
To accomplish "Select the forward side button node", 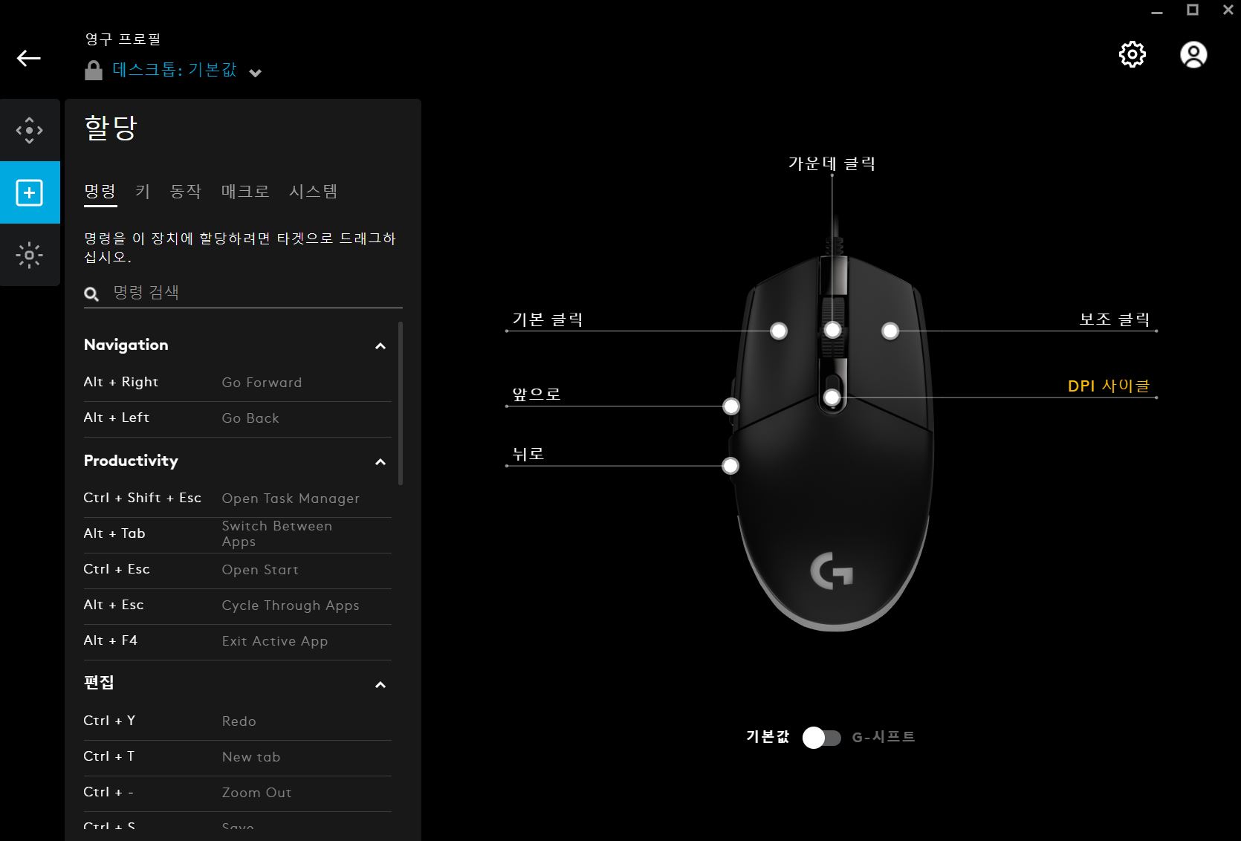I will click(731, 406).
